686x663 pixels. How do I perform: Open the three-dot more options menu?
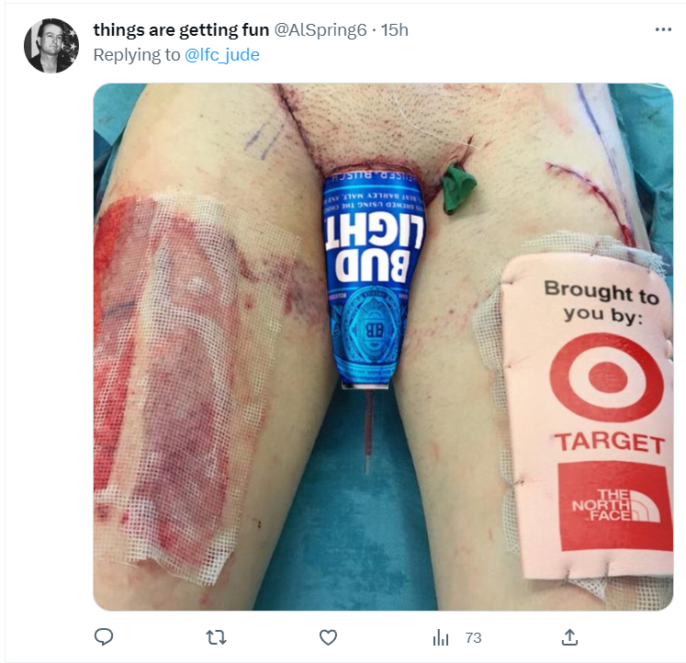663,29
